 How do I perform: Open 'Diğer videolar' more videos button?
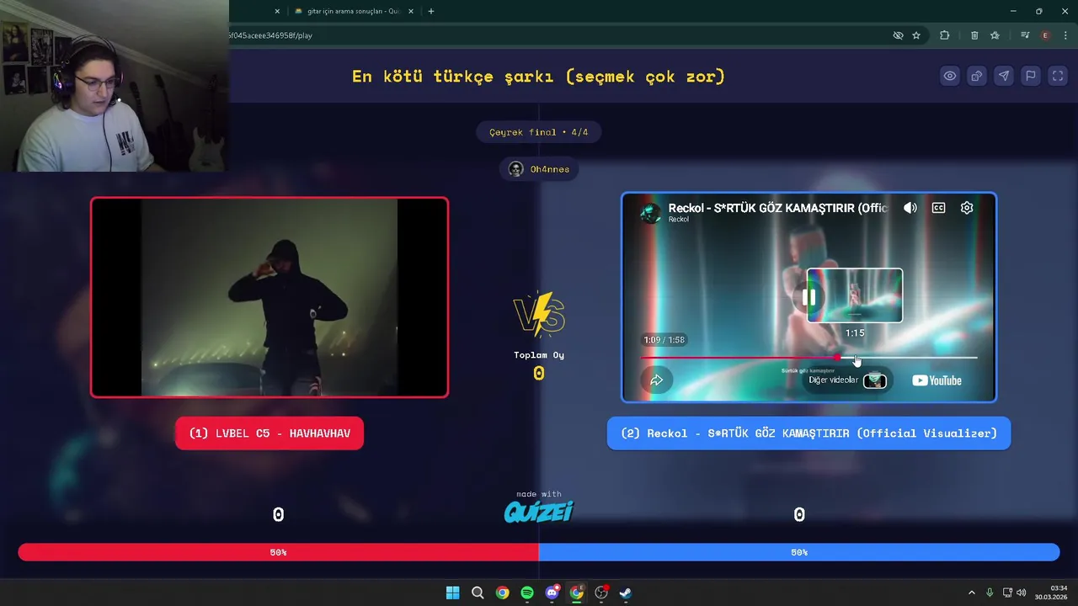point(847,380)
